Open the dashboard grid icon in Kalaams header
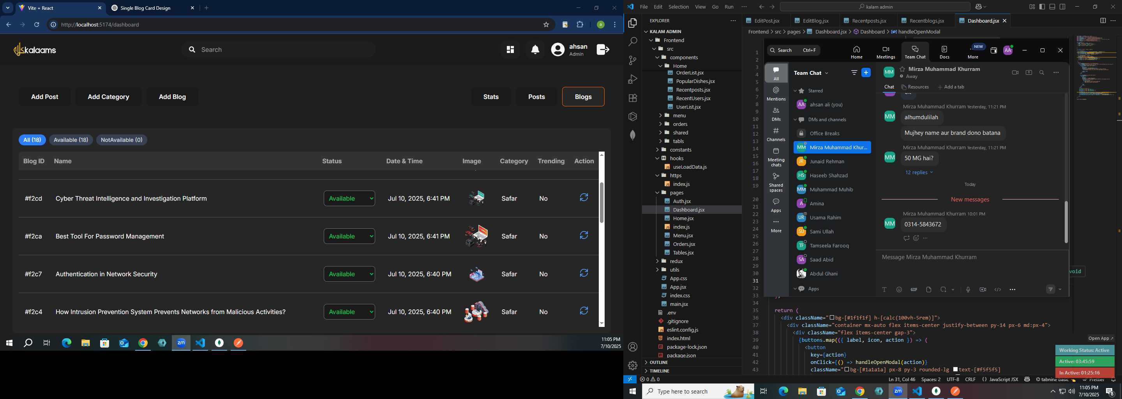This screenshot has height=399, width=1122. 510,49
